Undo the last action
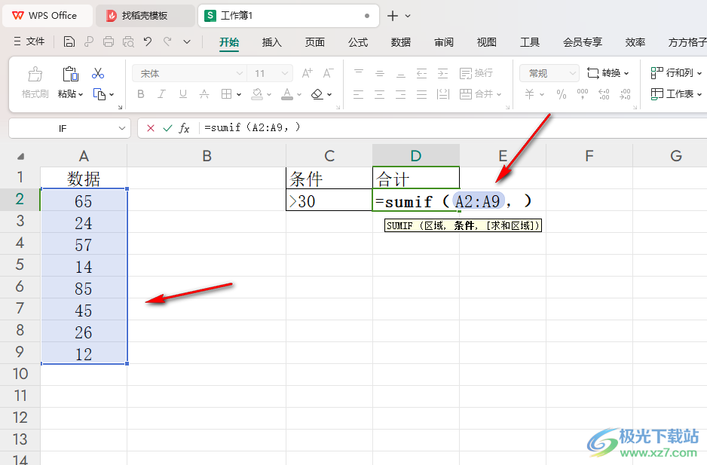 (148, 42)
